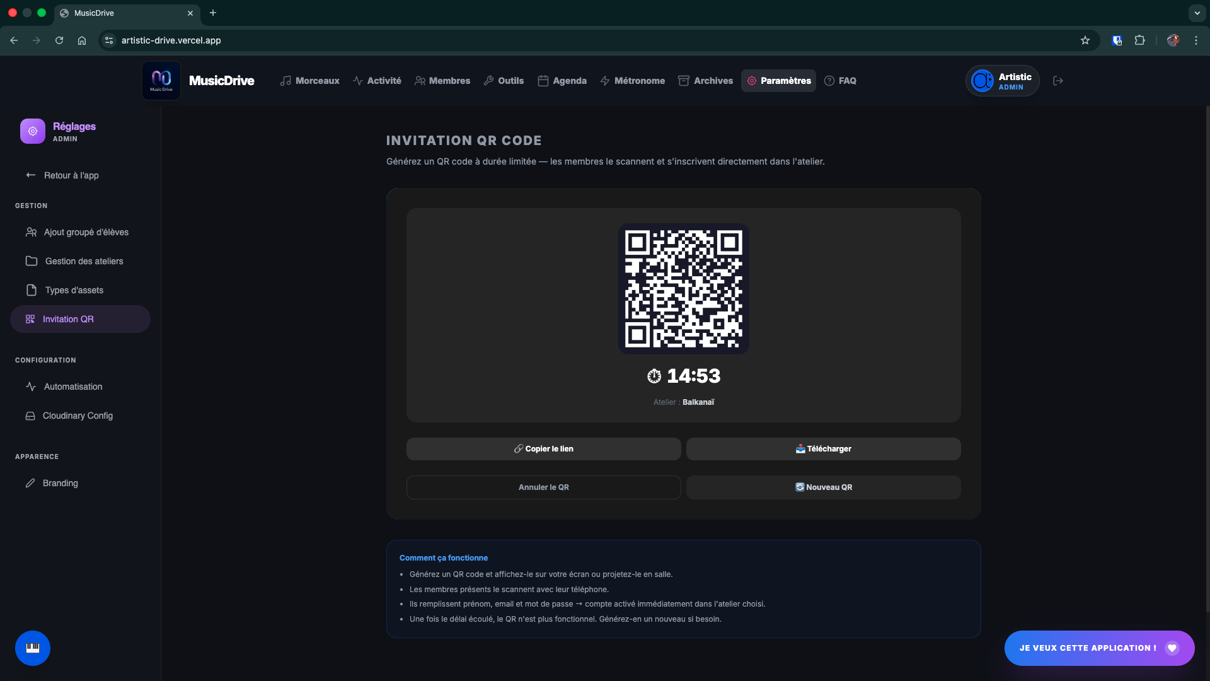This screenshot has height=681, width=1210.
Task: Select Types d'assets in sidebar
Action: pos(80,290)
